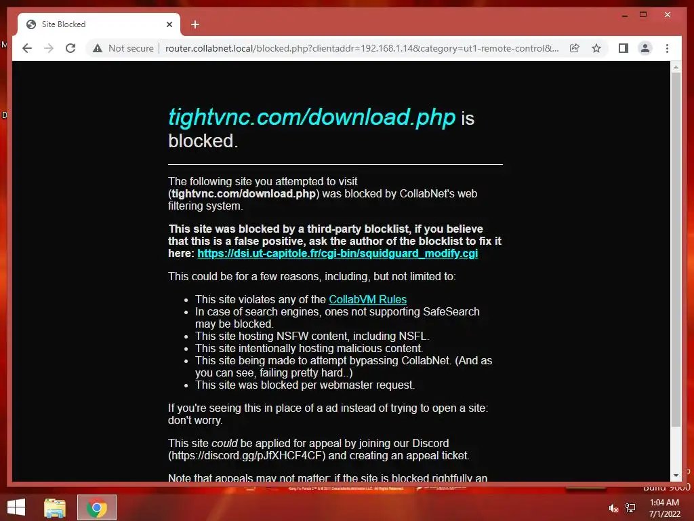
Task: Click the page's vertical scrollbar thumb
Action: (x=676, y=250)
